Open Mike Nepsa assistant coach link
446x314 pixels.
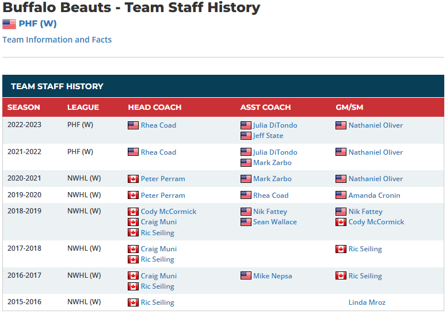pyautogui.click(x=273, y=276)
